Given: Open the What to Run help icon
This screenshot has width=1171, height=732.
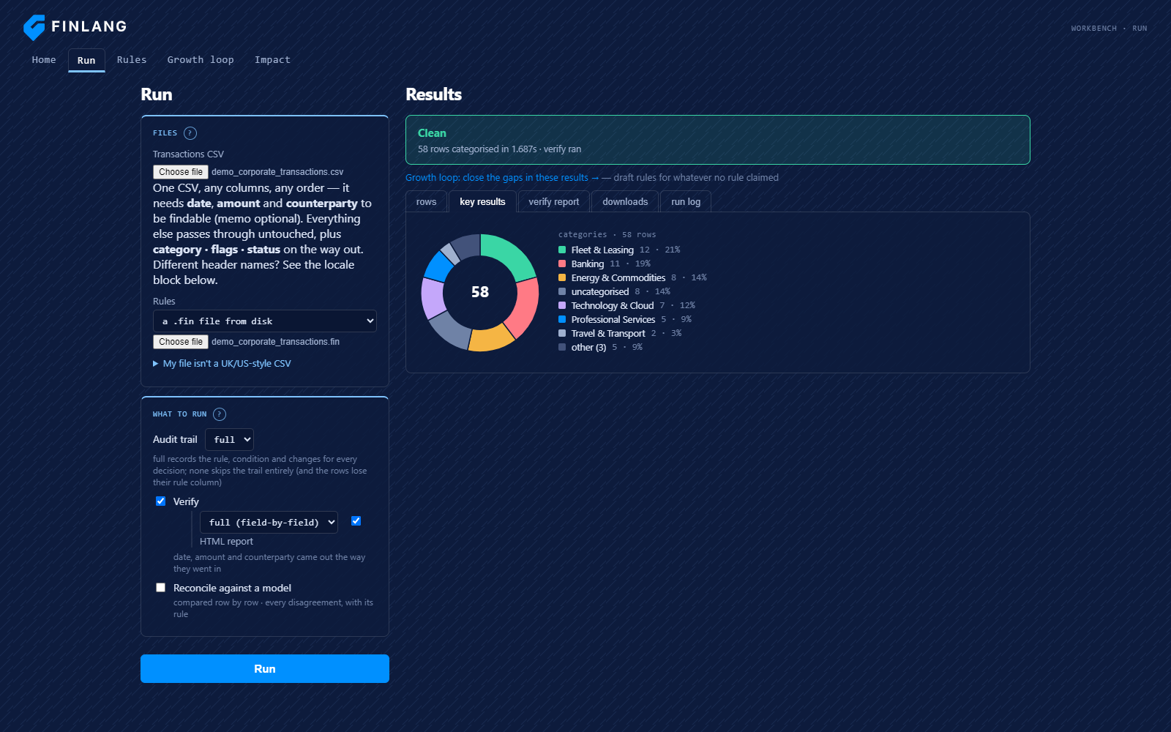Looking at the screenshot, I should point(220,414).
